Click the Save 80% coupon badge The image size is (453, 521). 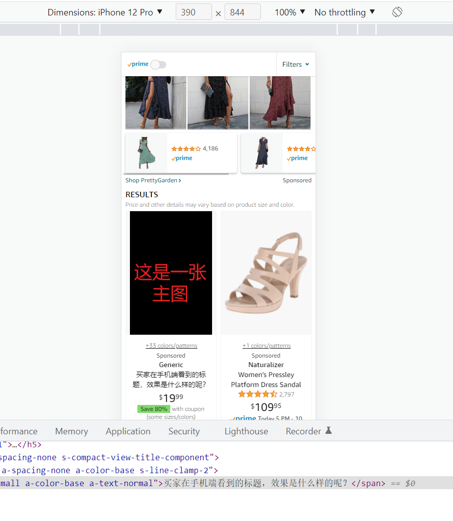point(154,409)
